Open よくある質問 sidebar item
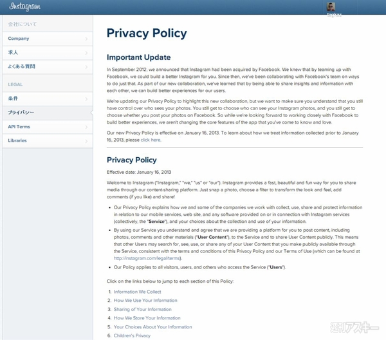This screenshot has height=340, width=386. (21, 65)
